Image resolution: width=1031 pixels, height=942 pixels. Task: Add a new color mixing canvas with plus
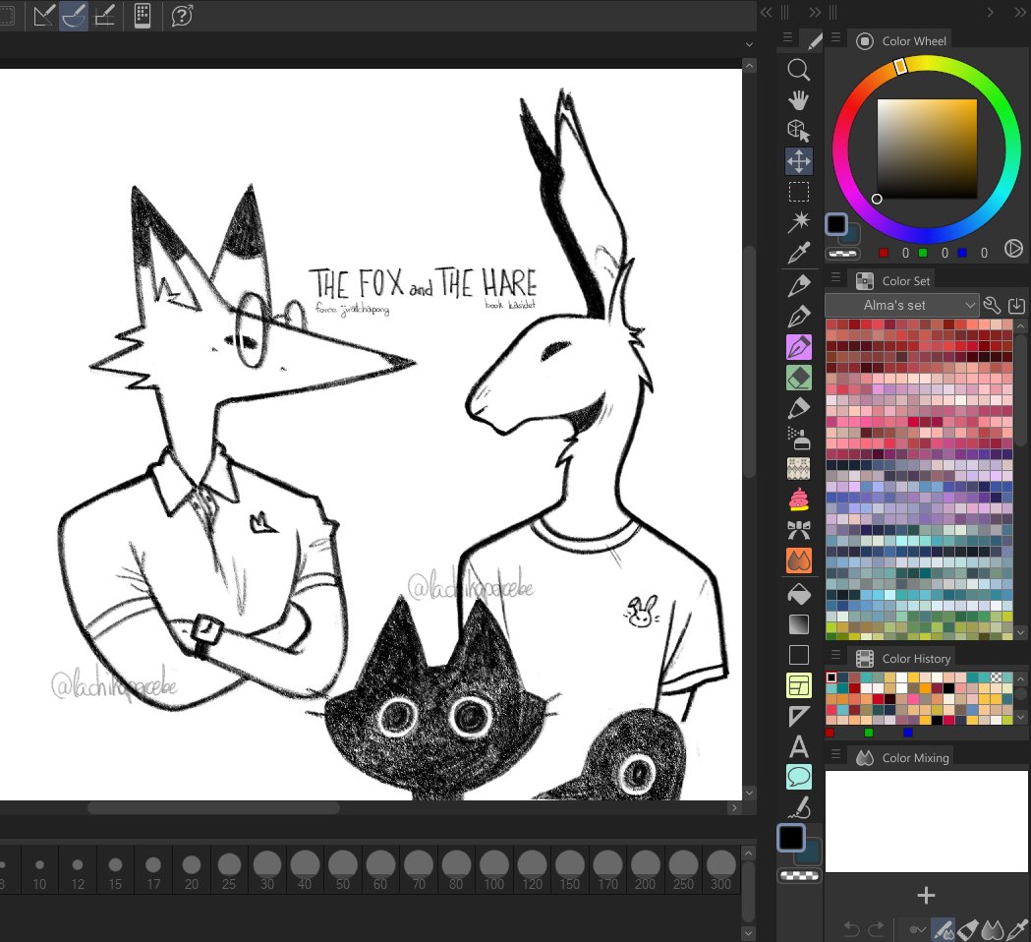tap(926, 896)
